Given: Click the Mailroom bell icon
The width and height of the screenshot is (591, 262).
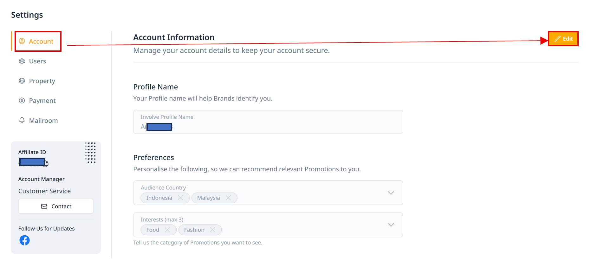Looking at the screenshot, I should coord(22,120).
